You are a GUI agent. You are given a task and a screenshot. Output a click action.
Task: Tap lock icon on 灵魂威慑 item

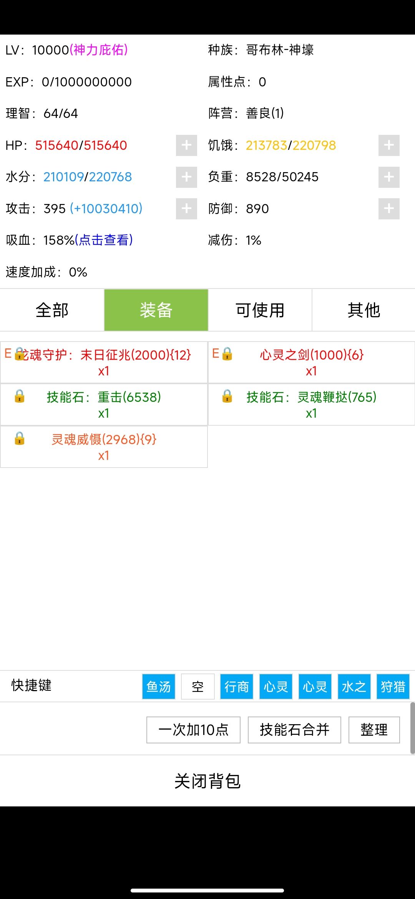pyautogui.click(x=20, y=438)
